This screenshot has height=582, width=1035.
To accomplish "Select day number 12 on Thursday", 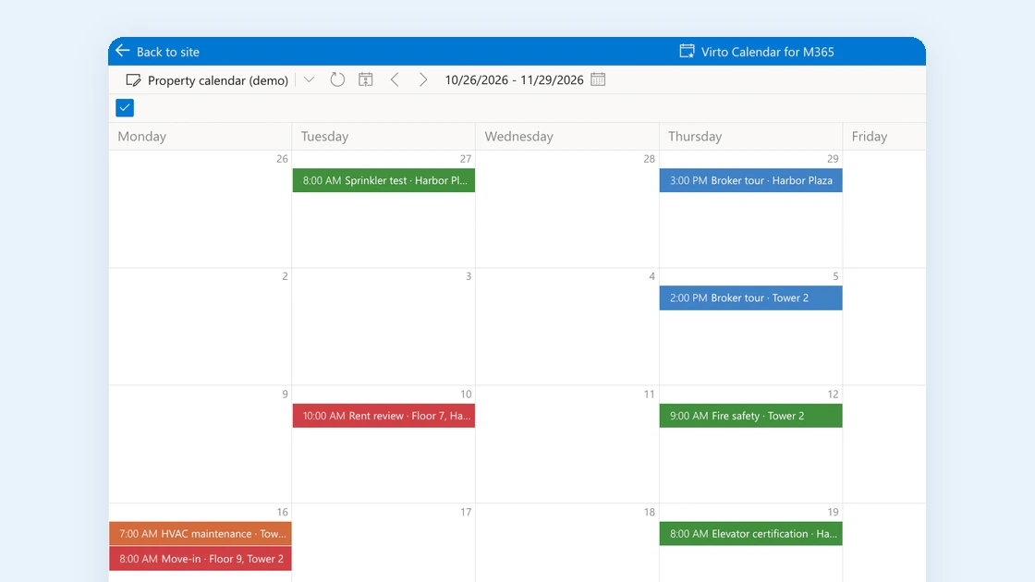I will click(833, 394).
